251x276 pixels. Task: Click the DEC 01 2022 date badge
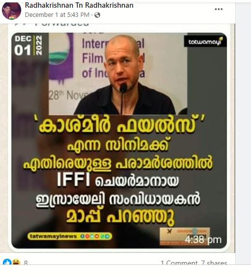(x=28, y=46)
